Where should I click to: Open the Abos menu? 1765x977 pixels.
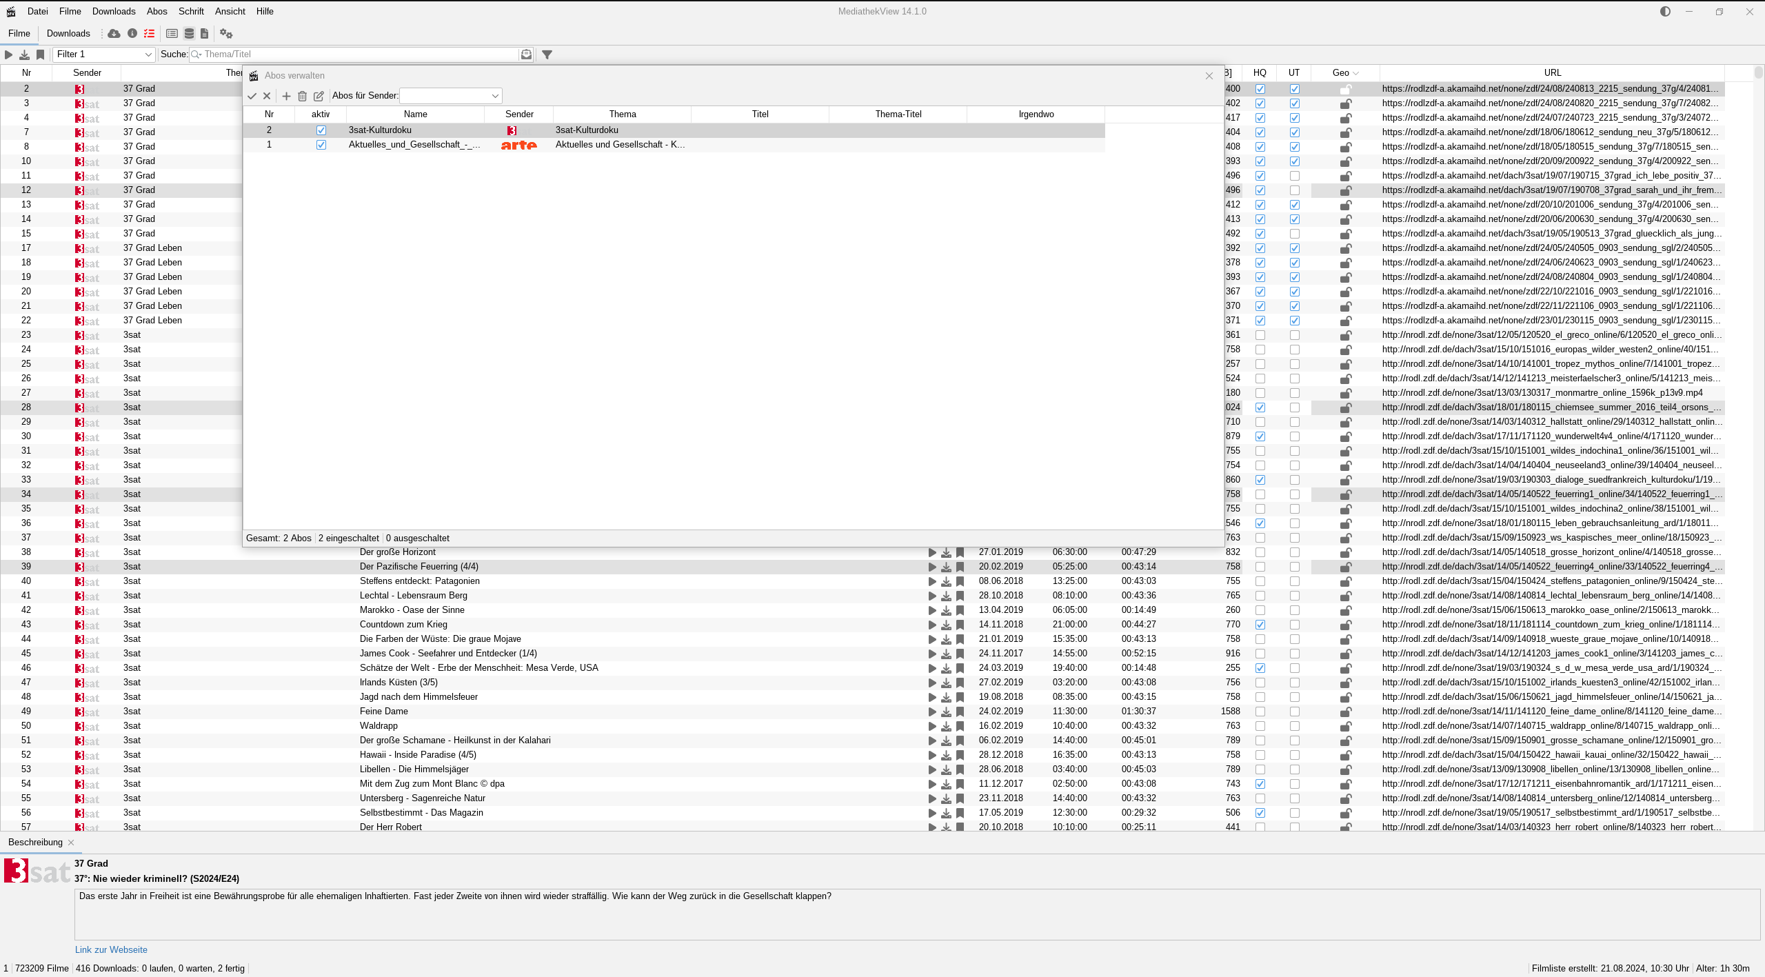[x=157, y=11]
